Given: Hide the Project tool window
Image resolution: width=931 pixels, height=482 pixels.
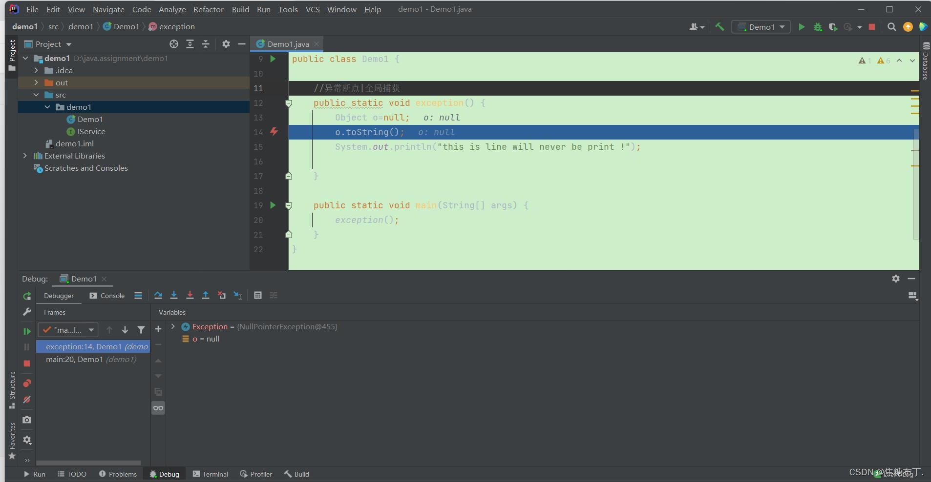Looking at the screenshot, I should click(x=241, y=44).
